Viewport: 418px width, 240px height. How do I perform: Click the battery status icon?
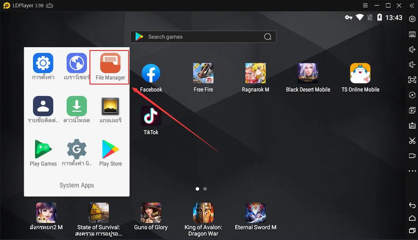pyautogui.click(x=379, y=17)
